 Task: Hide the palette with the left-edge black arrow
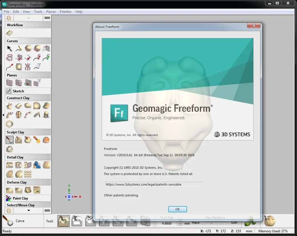coord(3,115)
